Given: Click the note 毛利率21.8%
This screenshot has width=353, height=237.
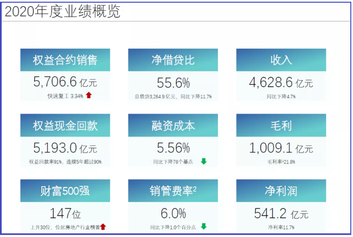Looking at the screenshot, I should coord(281,162).
